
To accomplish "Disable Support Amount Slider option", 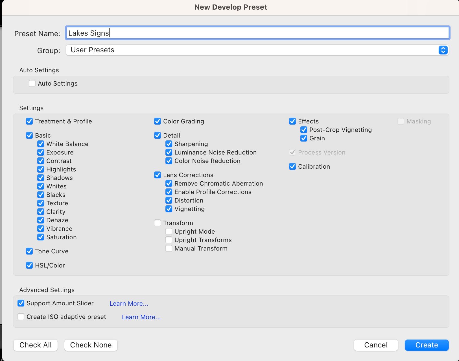I will 21,303.
